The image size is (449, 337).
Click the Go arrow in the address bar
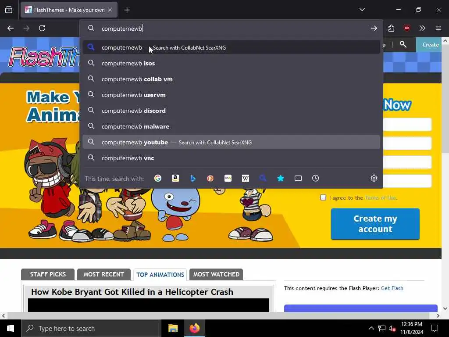pos(374,28)
